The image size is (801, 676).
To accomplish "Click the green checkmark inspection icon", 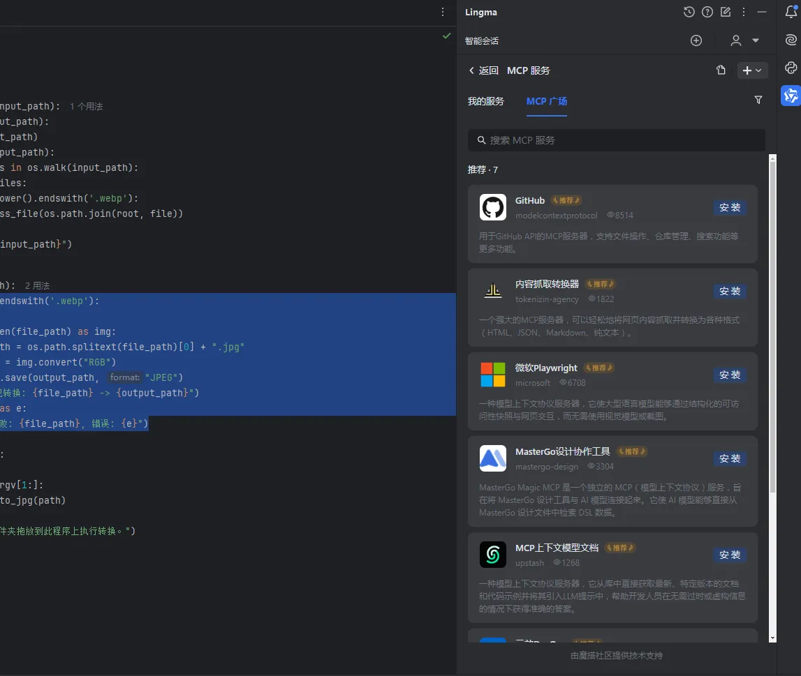I will point(446,36).
